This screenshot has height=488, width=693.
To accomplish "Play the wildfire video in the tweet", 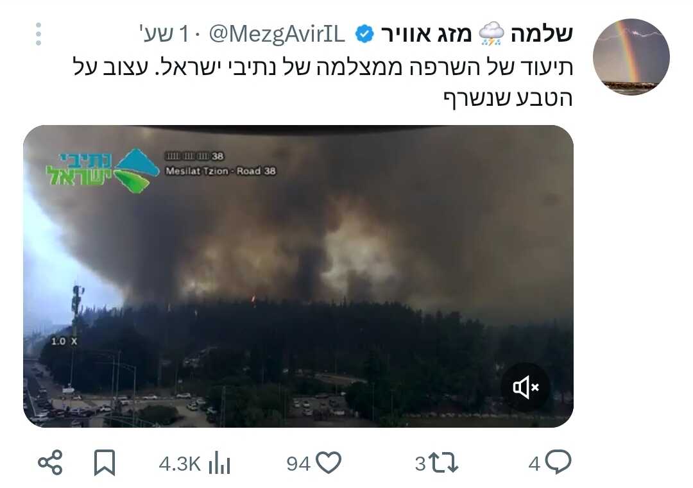I will pos(298,276).
